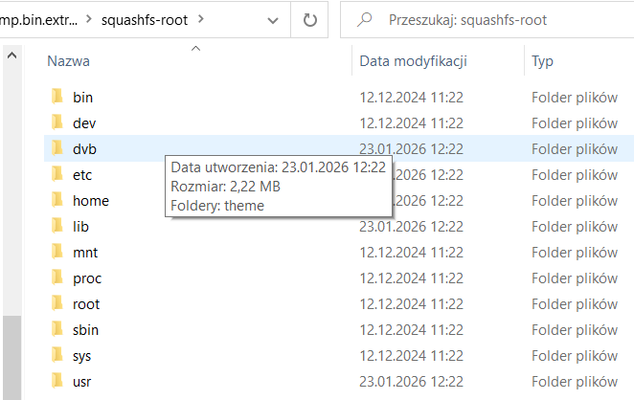Click the search magnifier icon

pyautogui.click(x=364, y=19)
